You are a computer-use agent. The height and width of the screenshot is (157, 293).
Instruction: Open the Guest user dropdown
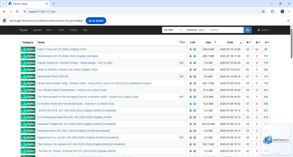point(264,30)
